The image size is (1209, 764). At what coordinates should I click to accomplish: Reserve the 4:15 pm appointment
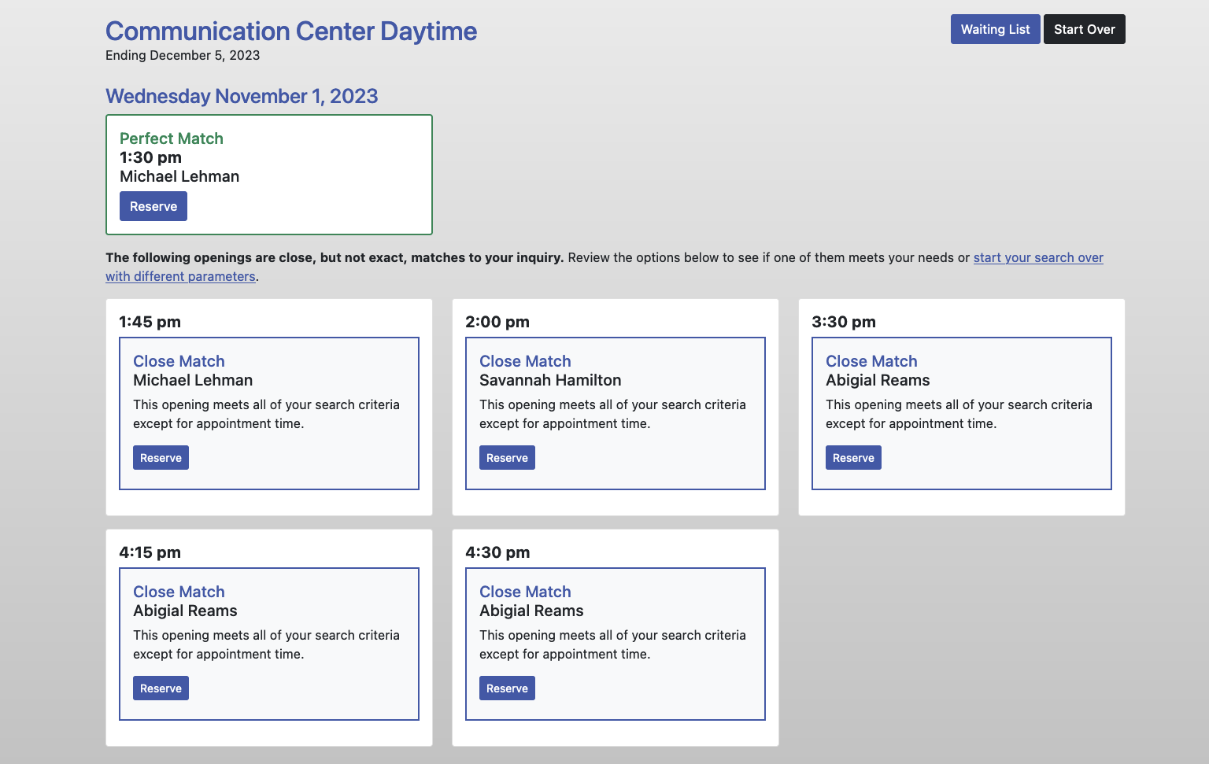[161, 688]
